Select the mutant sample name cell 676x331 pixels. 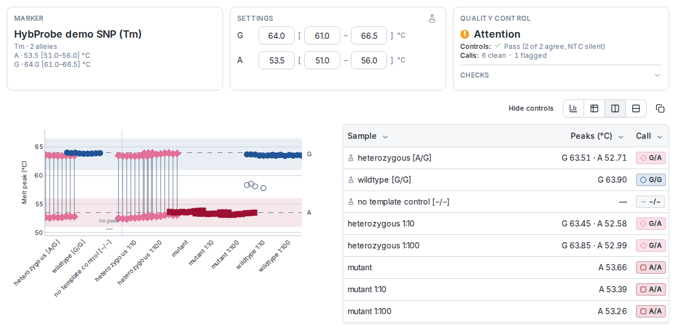coord(360,267)
